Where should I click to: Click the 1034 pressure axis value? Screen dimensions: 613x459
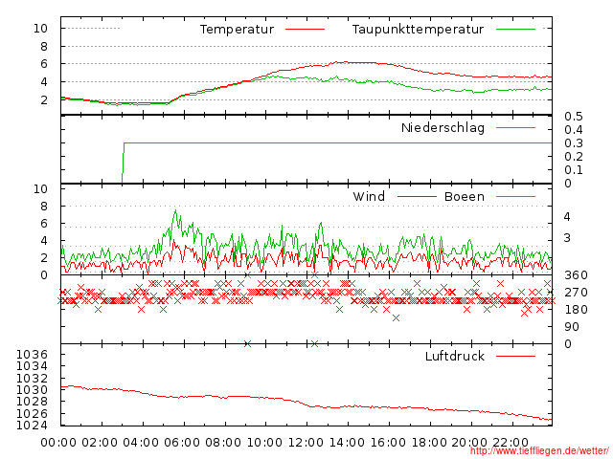click(x=32, y=366)
